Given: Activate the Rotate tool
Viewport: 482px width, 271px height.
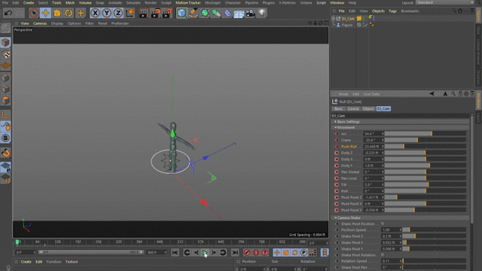Looking at the screenshot, I should click(x=69, y=13).
